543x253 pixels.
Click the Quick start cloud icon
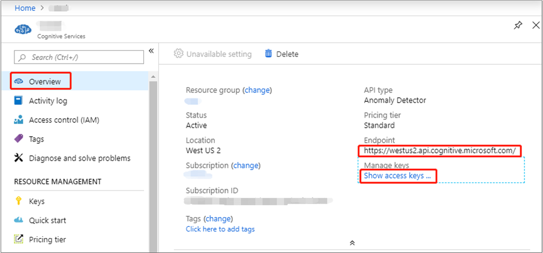click(x=19, y=220)
